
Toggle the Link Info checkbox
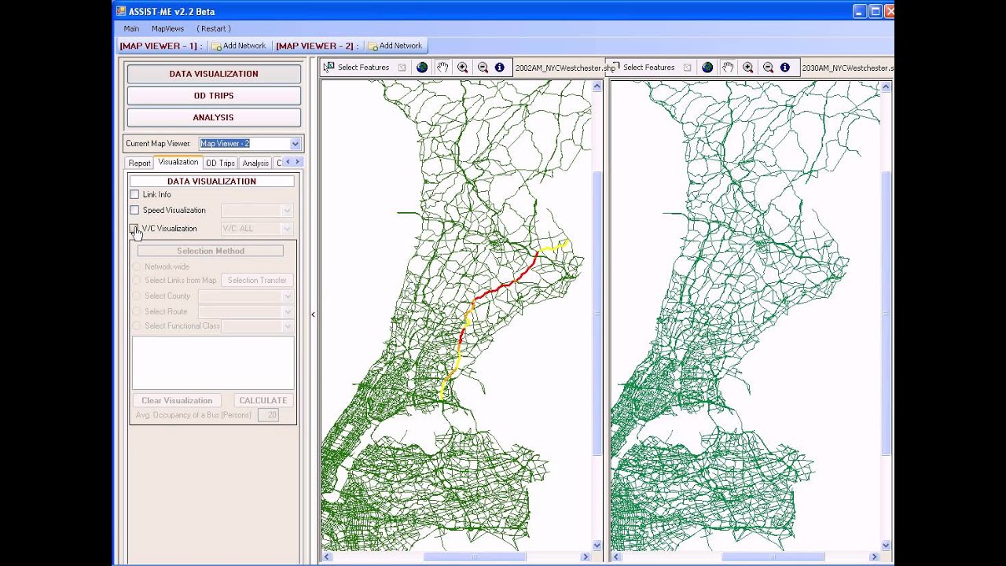[134, 194]
